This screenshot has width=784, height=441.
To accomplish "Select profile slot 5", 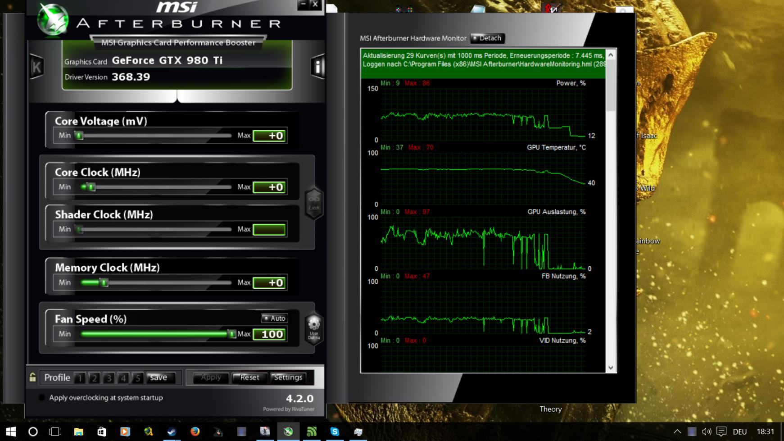I will coord(137,378).
